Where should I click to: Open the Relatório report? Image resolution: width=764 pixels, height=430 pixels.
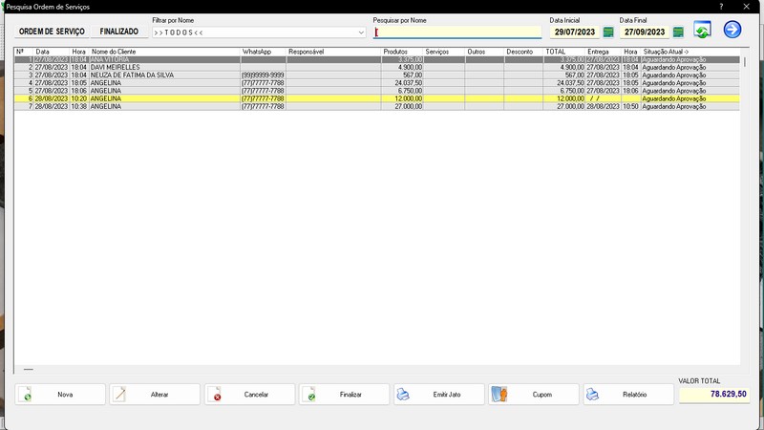pyautogui.click(x=628, y=395)
